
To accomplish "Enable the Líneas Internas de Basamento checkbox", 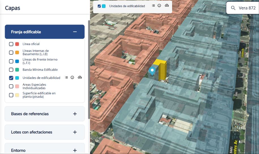I will click(x=11, y=53).
